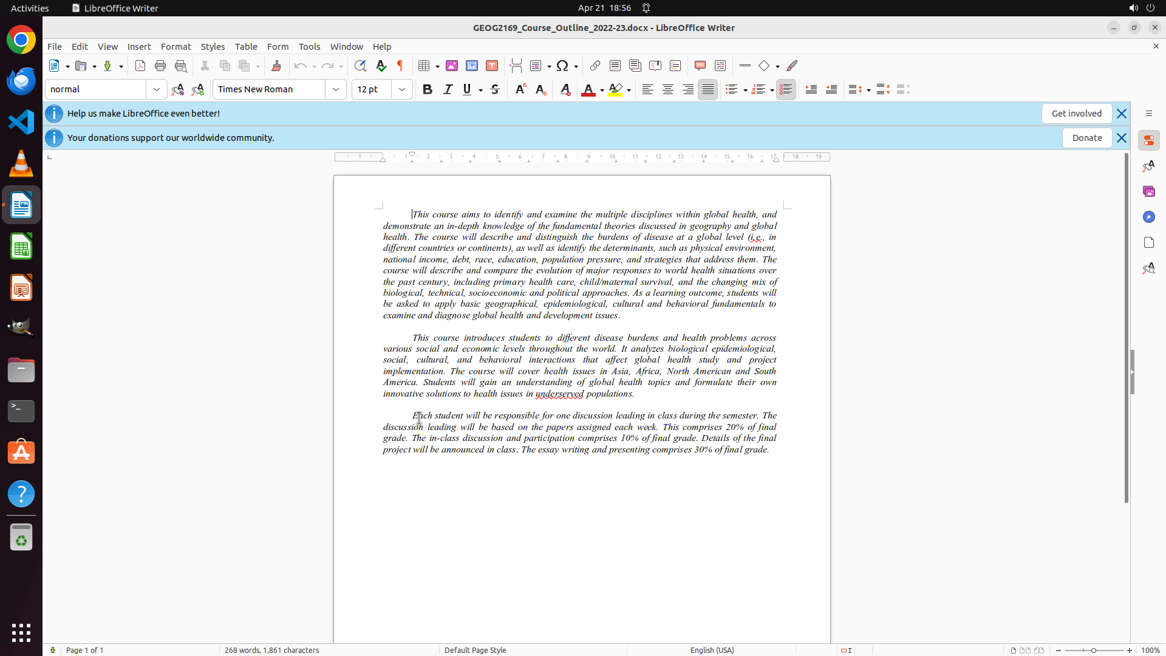Viewport: 1166px width, 656px height.
Task: Open the Insert Table icon
Action: pos(424,66)
